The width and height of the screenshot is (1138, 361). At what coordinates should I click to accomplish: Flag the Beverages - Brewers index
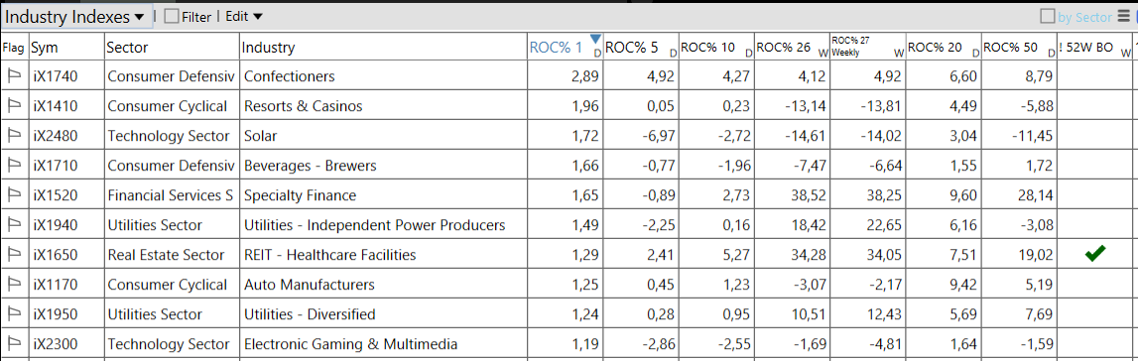click(14, 166)
